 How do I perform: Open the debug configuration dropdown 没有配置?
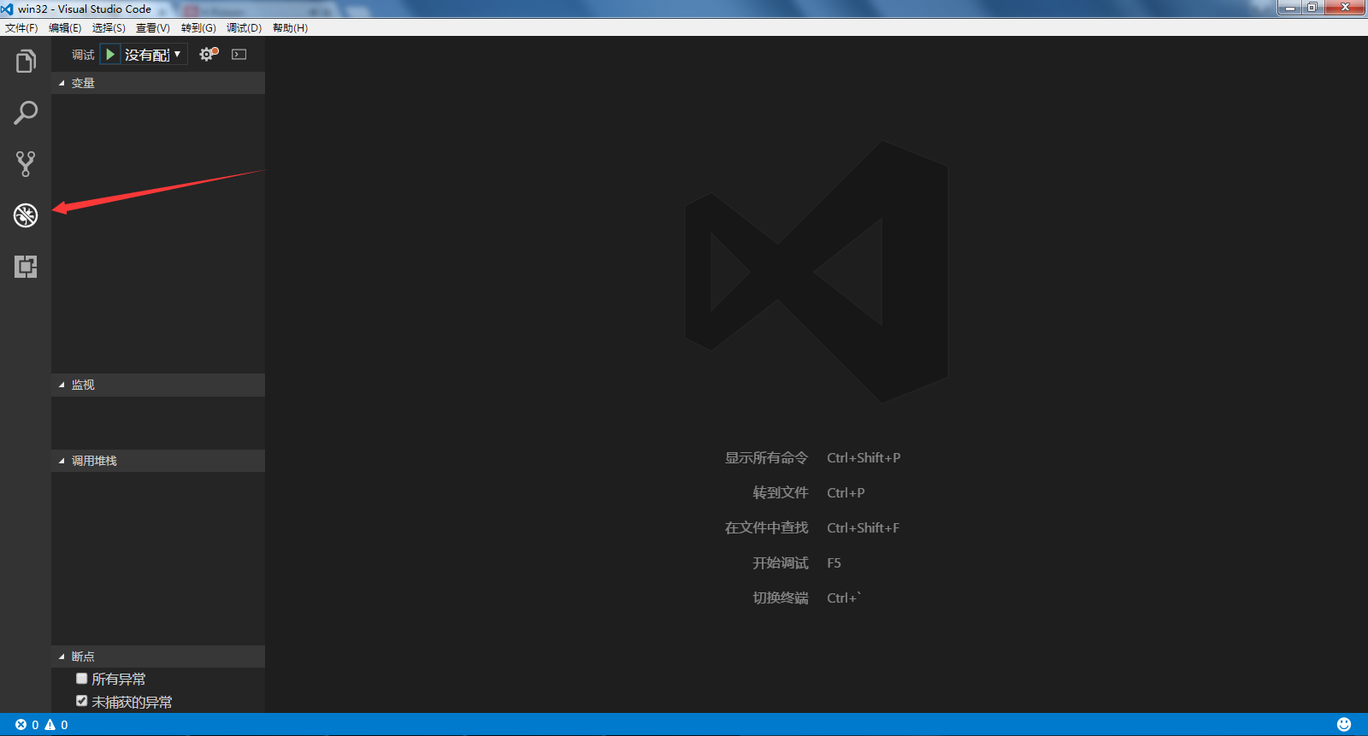point(153,55)
